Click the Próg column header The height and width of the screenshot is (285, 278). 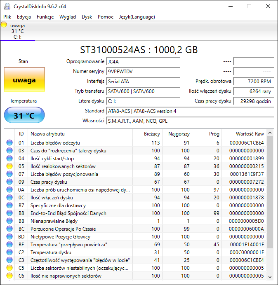tap(207, 134)
